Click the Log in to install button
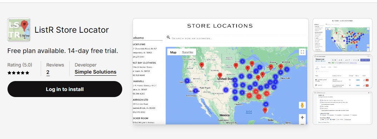The width and height of the screenshot is (377, 139). 65,89
